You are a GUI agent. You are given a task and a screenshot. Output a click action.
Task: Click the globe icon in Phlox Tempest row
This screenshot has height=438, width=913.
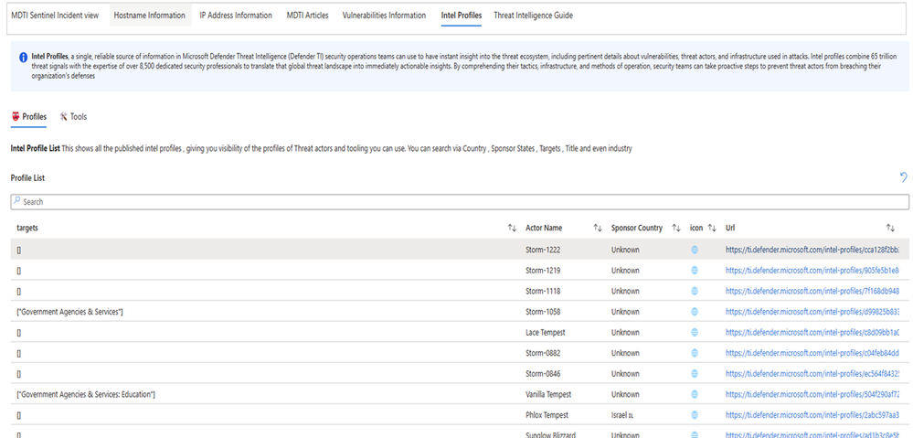pos(695,415)
